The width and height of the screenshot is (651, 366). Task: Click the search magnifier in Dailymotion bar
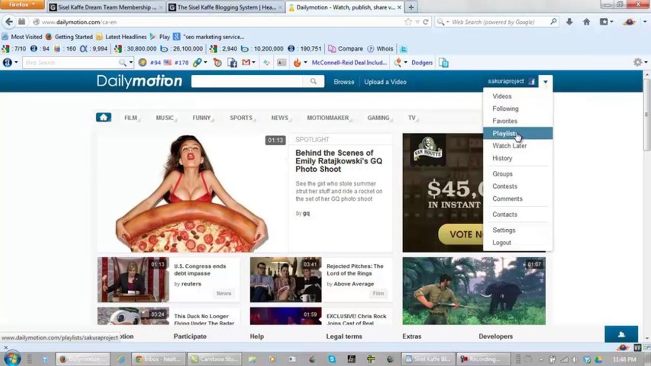(x=313, y=81)
